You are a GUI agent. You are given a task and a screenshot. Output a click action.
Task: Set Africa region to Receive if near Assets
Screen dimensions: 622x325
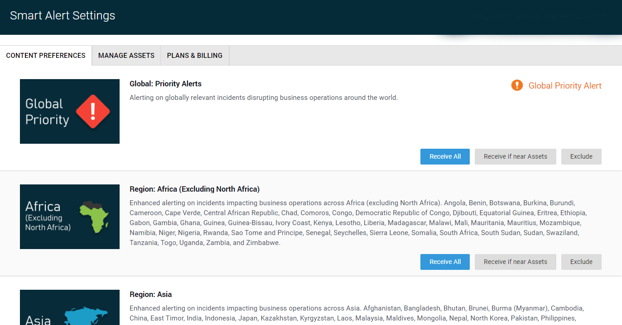tap(515, 262)
